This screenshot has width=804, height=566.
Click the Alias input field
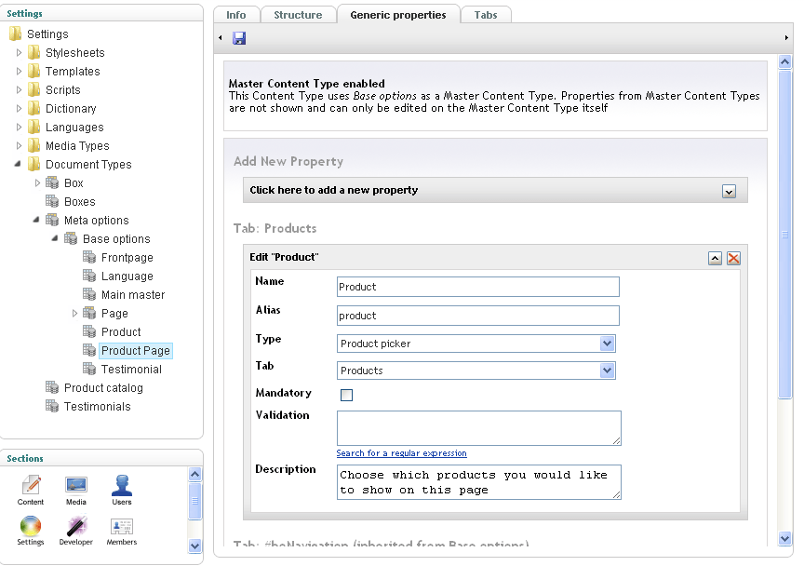478,316
